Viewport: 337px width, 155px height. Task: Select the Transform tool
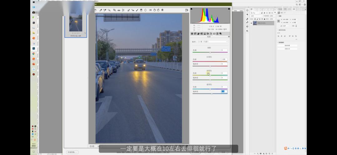coord(123,10)
